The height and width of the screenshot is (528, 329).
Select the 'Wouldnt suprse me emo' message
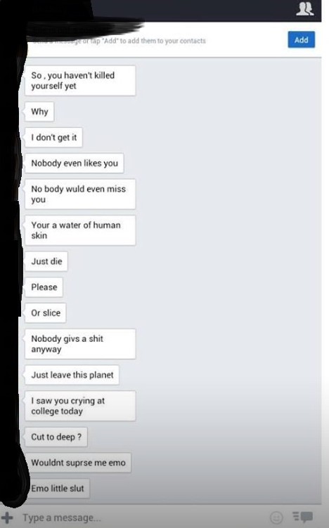(77, 463)
